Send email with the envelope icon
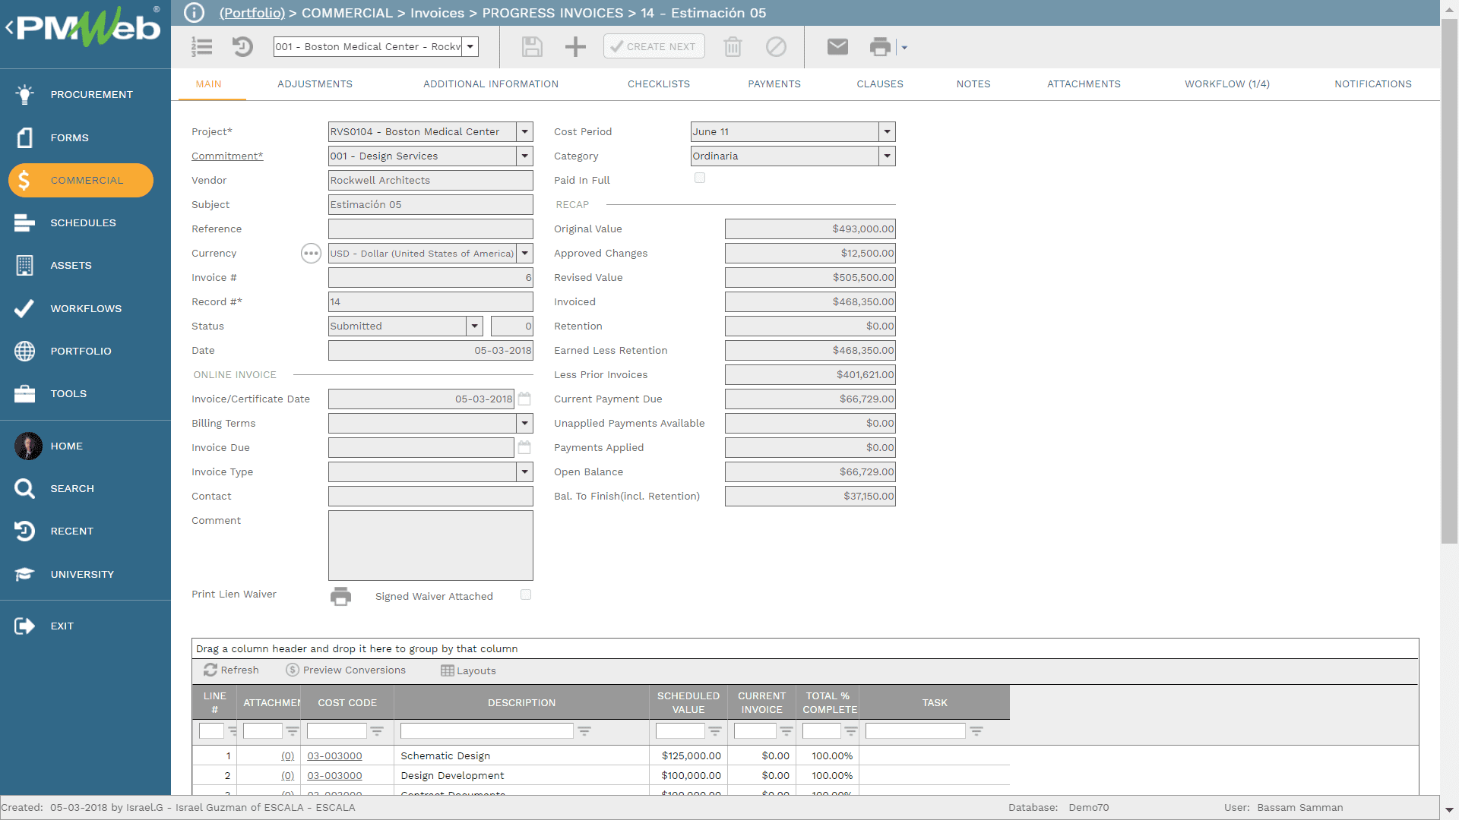The image size is (1459, 820). (837, 47)
